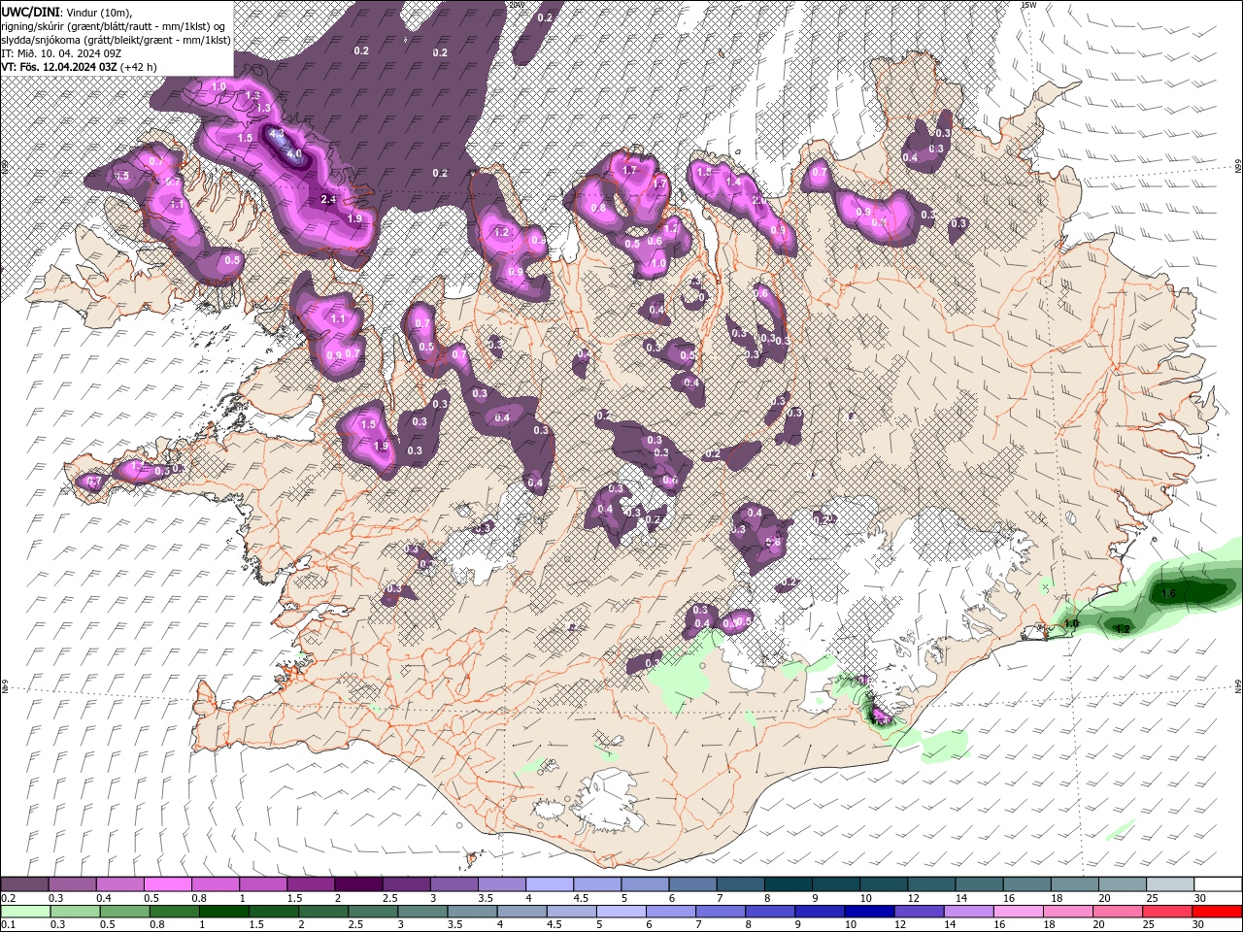Click the 0.5 green swatch in lower rain scale

124,912
